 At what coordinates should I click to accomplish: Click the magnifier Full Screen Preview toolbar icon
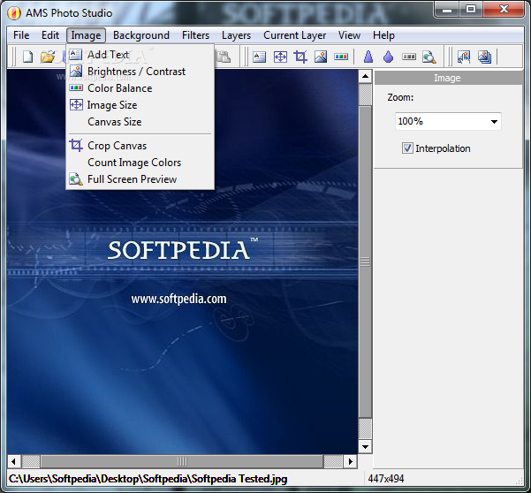click(x=429, y=57)
